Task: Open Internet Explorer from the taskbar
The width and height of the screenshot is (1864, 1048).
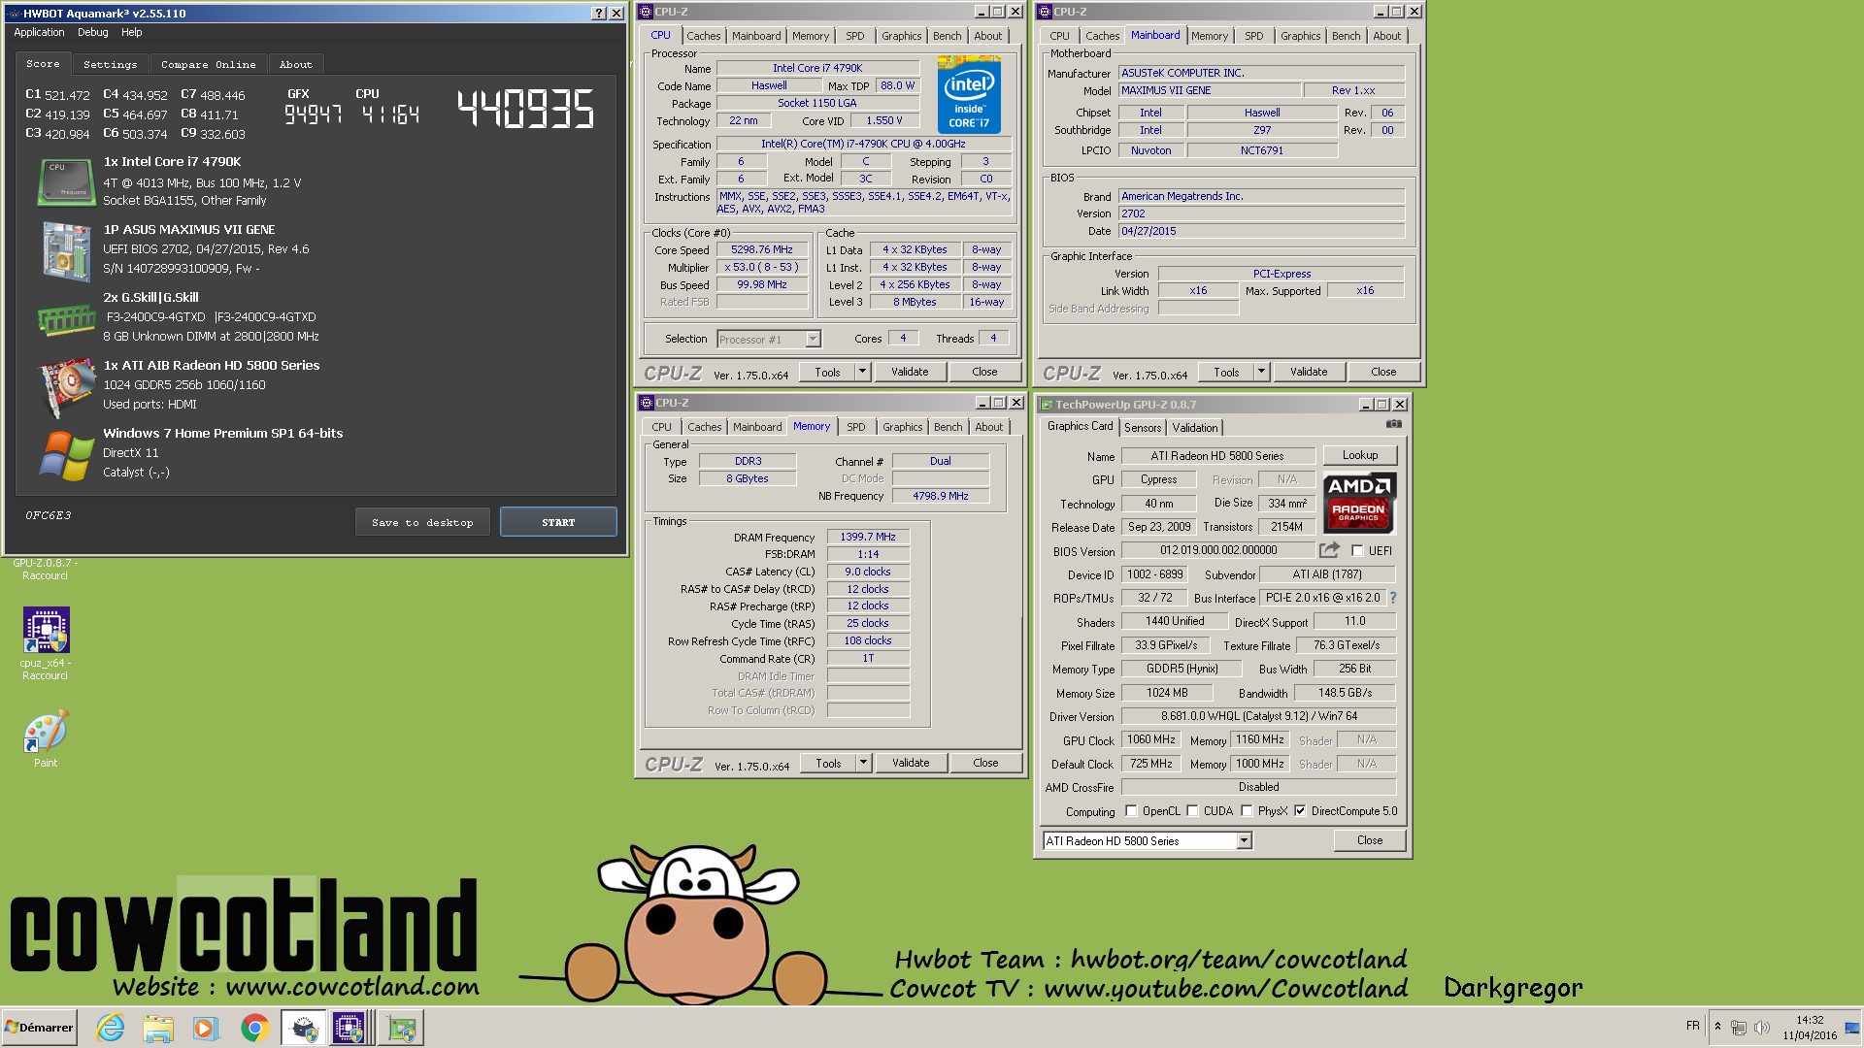Action: tap(111, 1028)
